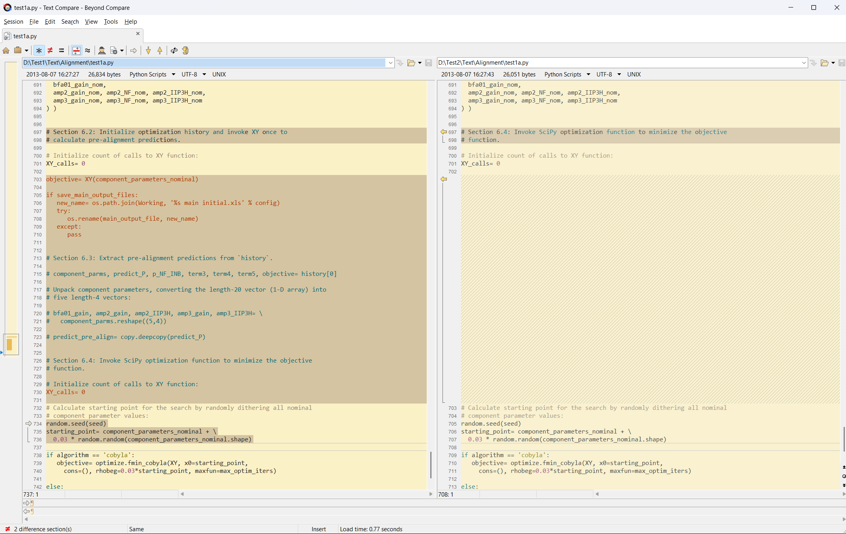Open the Session menu
This screenshot has width=846, height=534.
click(13, 22)
